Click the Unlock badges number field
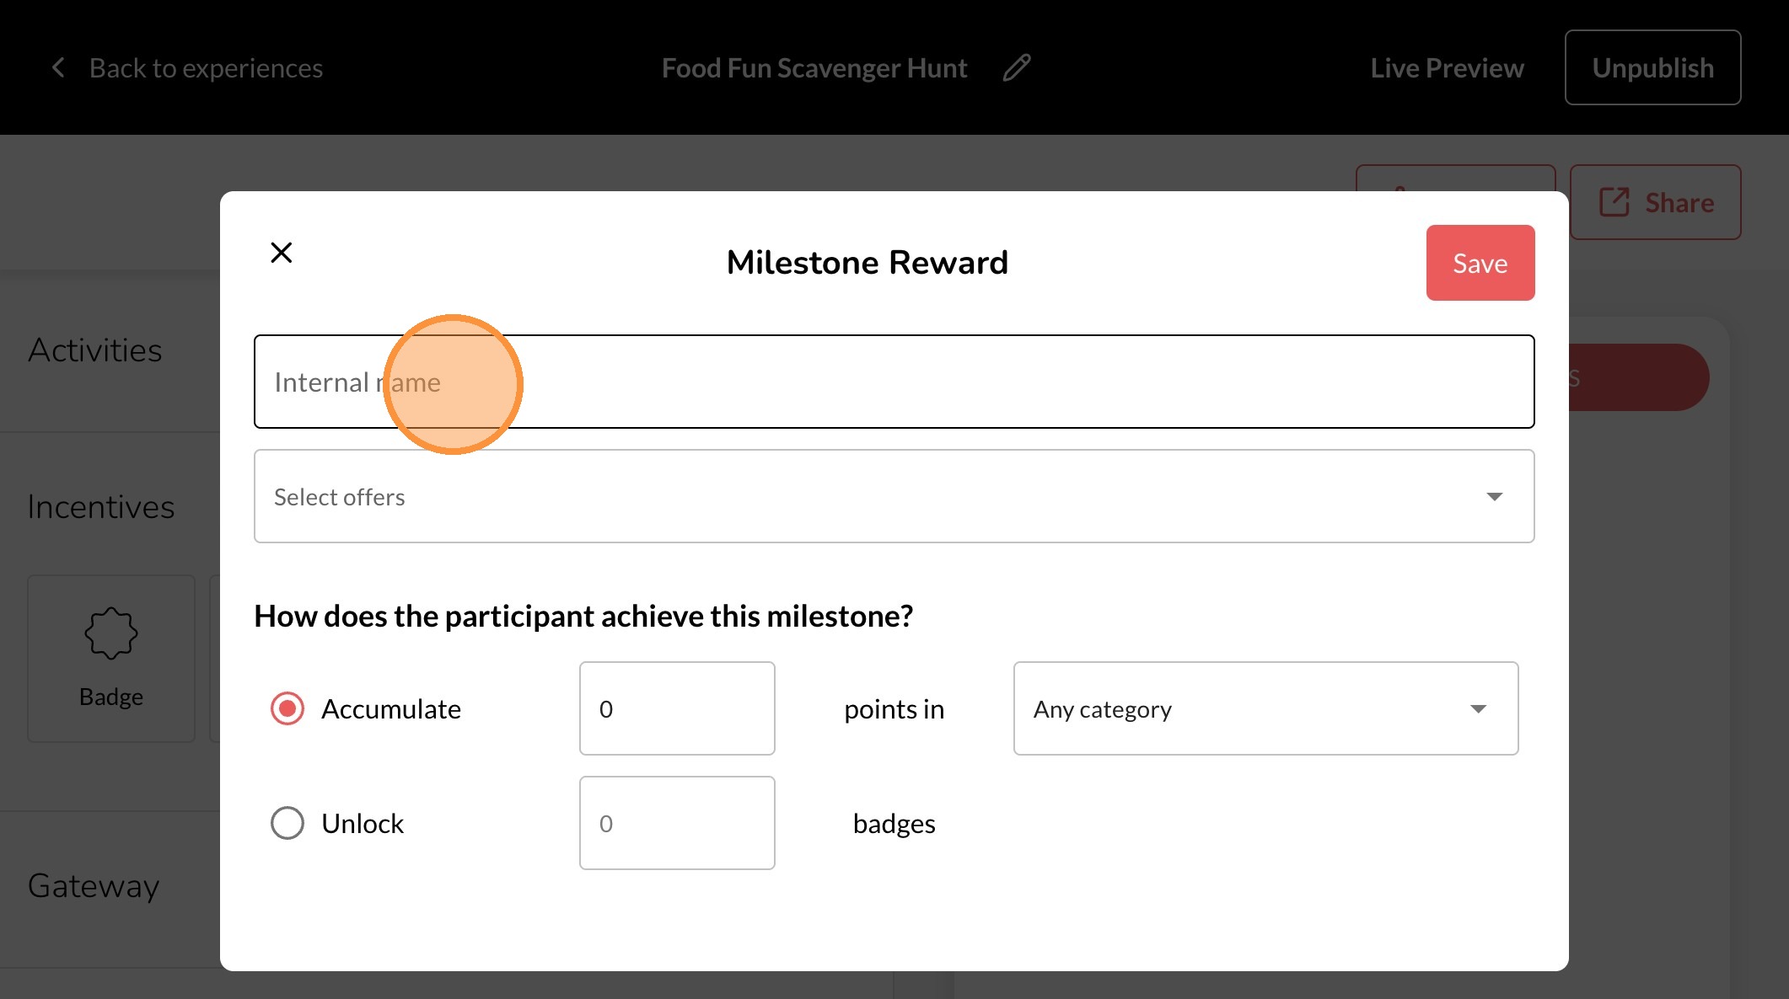Image resolution: width=1789 pixels, height=999 pixels. (676, 823)
